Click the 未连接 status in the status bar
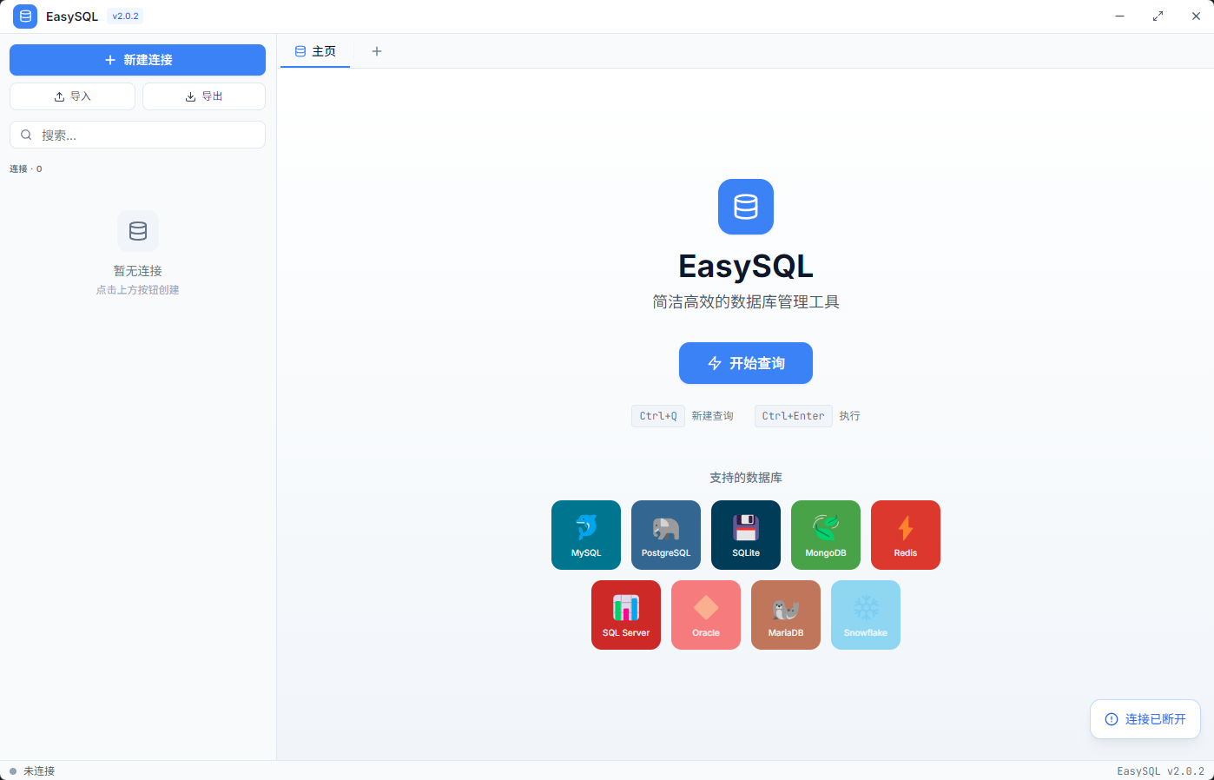Viewport: 1214px width, 780px height. [x=31, y=770]
